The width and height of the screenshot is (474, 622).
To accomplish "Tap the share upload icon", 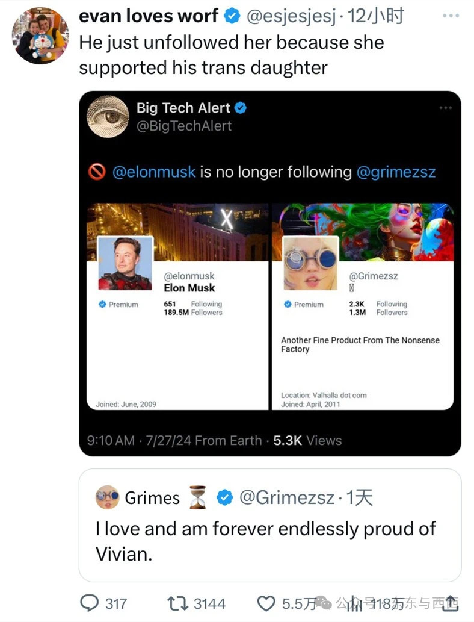I will tap(451, 603).
